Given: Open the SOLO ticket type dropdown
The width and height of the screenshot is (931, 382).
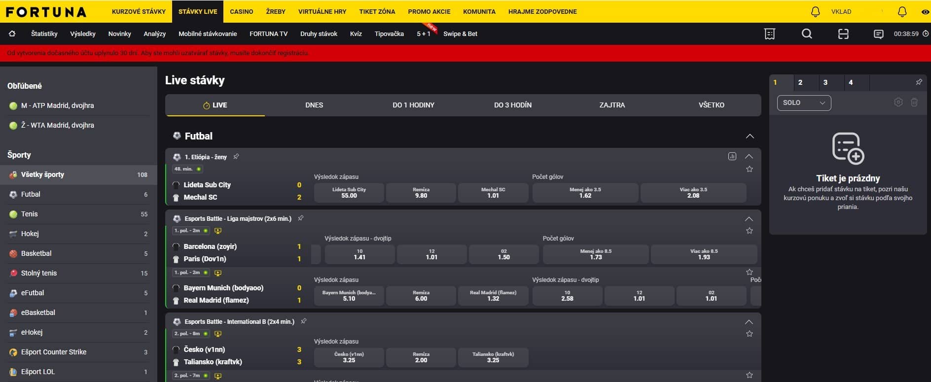Looking at the screenshot, I should click(x=804, y=103).
